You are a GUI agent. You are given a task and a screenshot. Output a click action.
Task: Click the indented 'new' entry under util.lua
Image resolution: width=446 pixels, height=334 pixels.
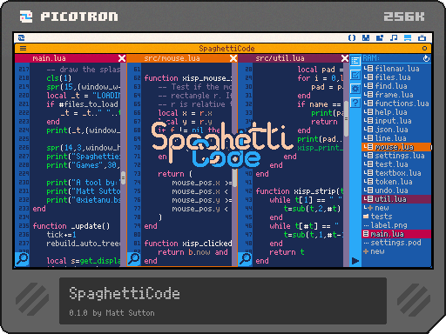(x=396, y=208)
